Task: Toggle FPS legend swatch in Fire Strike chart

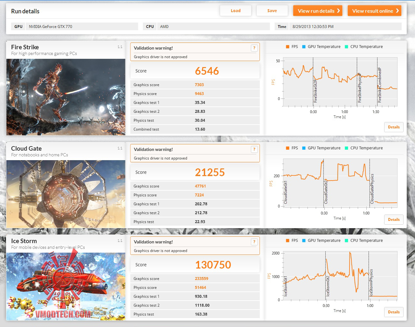Action: 287,47
